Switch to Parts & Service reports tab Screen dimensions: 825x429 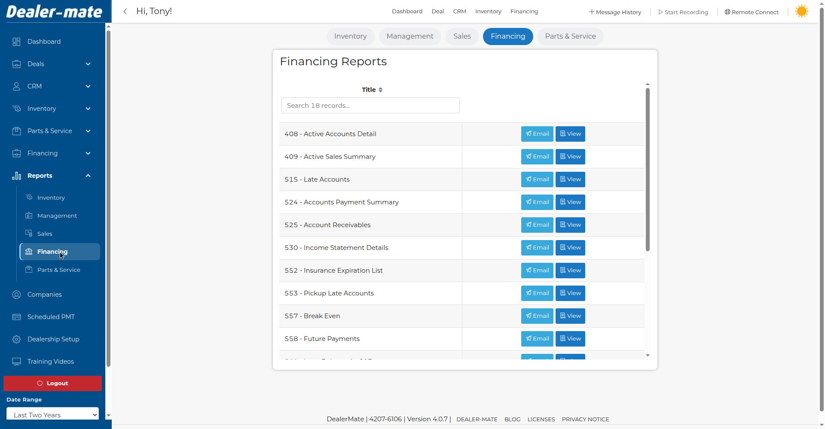coord(570,37)
